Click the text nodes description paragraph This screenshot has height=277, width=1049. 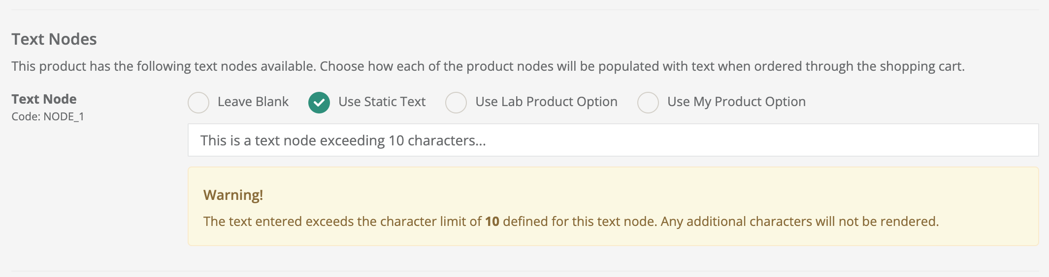(488, 66)
